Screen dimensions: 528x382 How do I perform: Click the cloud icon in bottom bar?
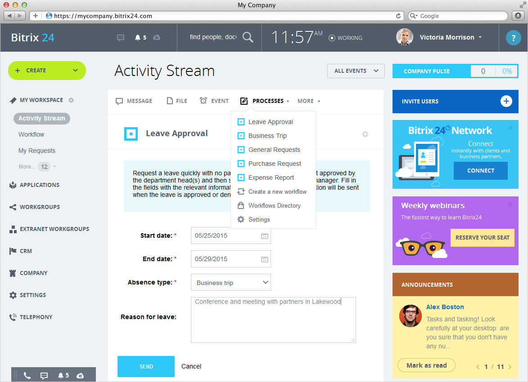tap(80, 376)
